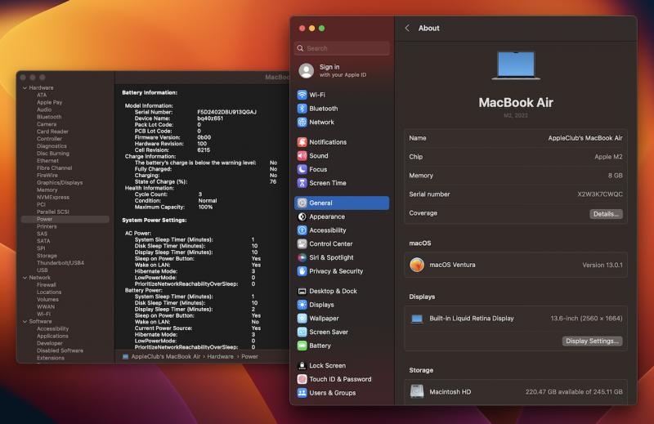This screenshot has width=654, height=424.
Task: Select General gear icon in sidebar
Action: click(x=302, y=203)
